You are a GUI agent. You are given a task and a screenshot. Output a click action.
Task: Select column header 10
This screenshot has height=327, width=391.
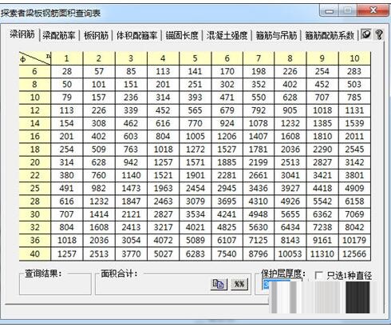(x=354, y=58)
